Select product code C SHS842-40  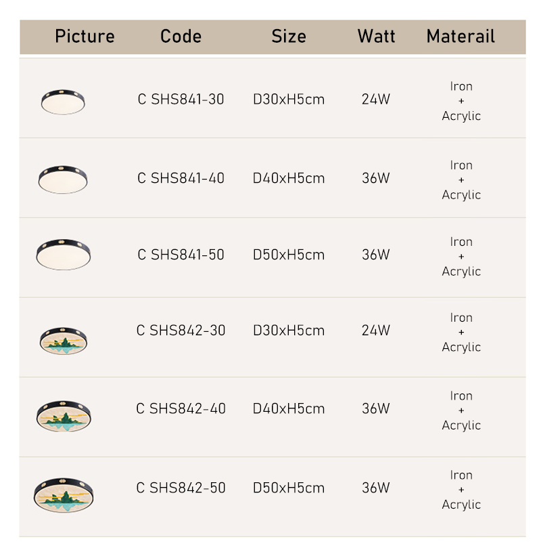pyautogui.click(x=181, y=408)
